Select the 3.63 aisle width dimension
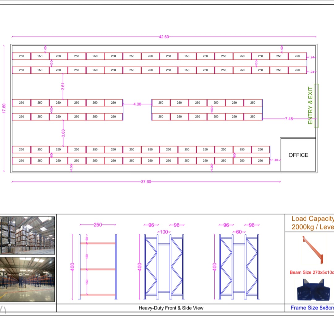The image size is (334, 318). (x=63, y=133)
